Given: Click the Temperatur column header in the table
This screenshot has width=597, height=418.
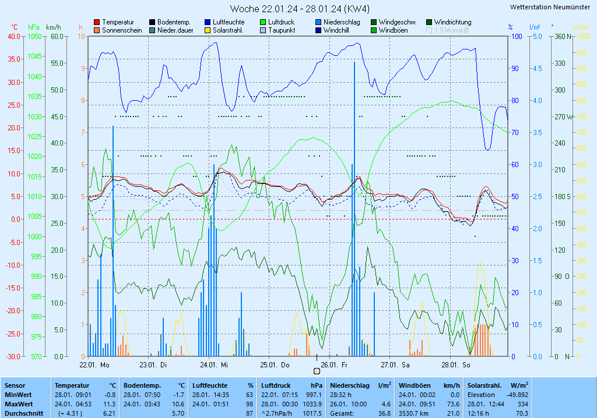Looking at the screenshot, I should pyautogui.click(x=72, y=385).
